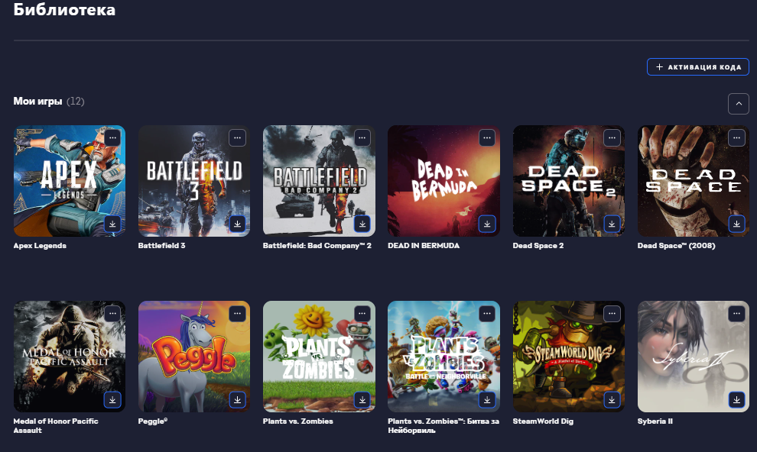The width and height of the screenshot is (757, 452).
Task: Open the Apex Legends title link
Action: point(40,246)
